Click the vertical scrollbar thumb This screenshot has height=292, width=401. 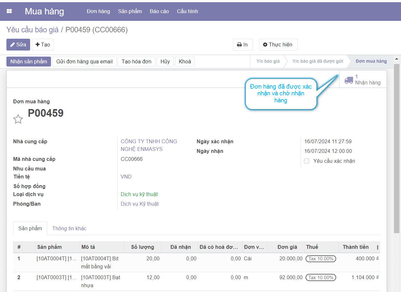pos(397,147)
